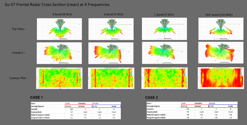Viewport: 247px width, 125px height.
Task: Click 'View angle (Degrees) :' label in CASE 1
Action: click(x=38, y=106)
